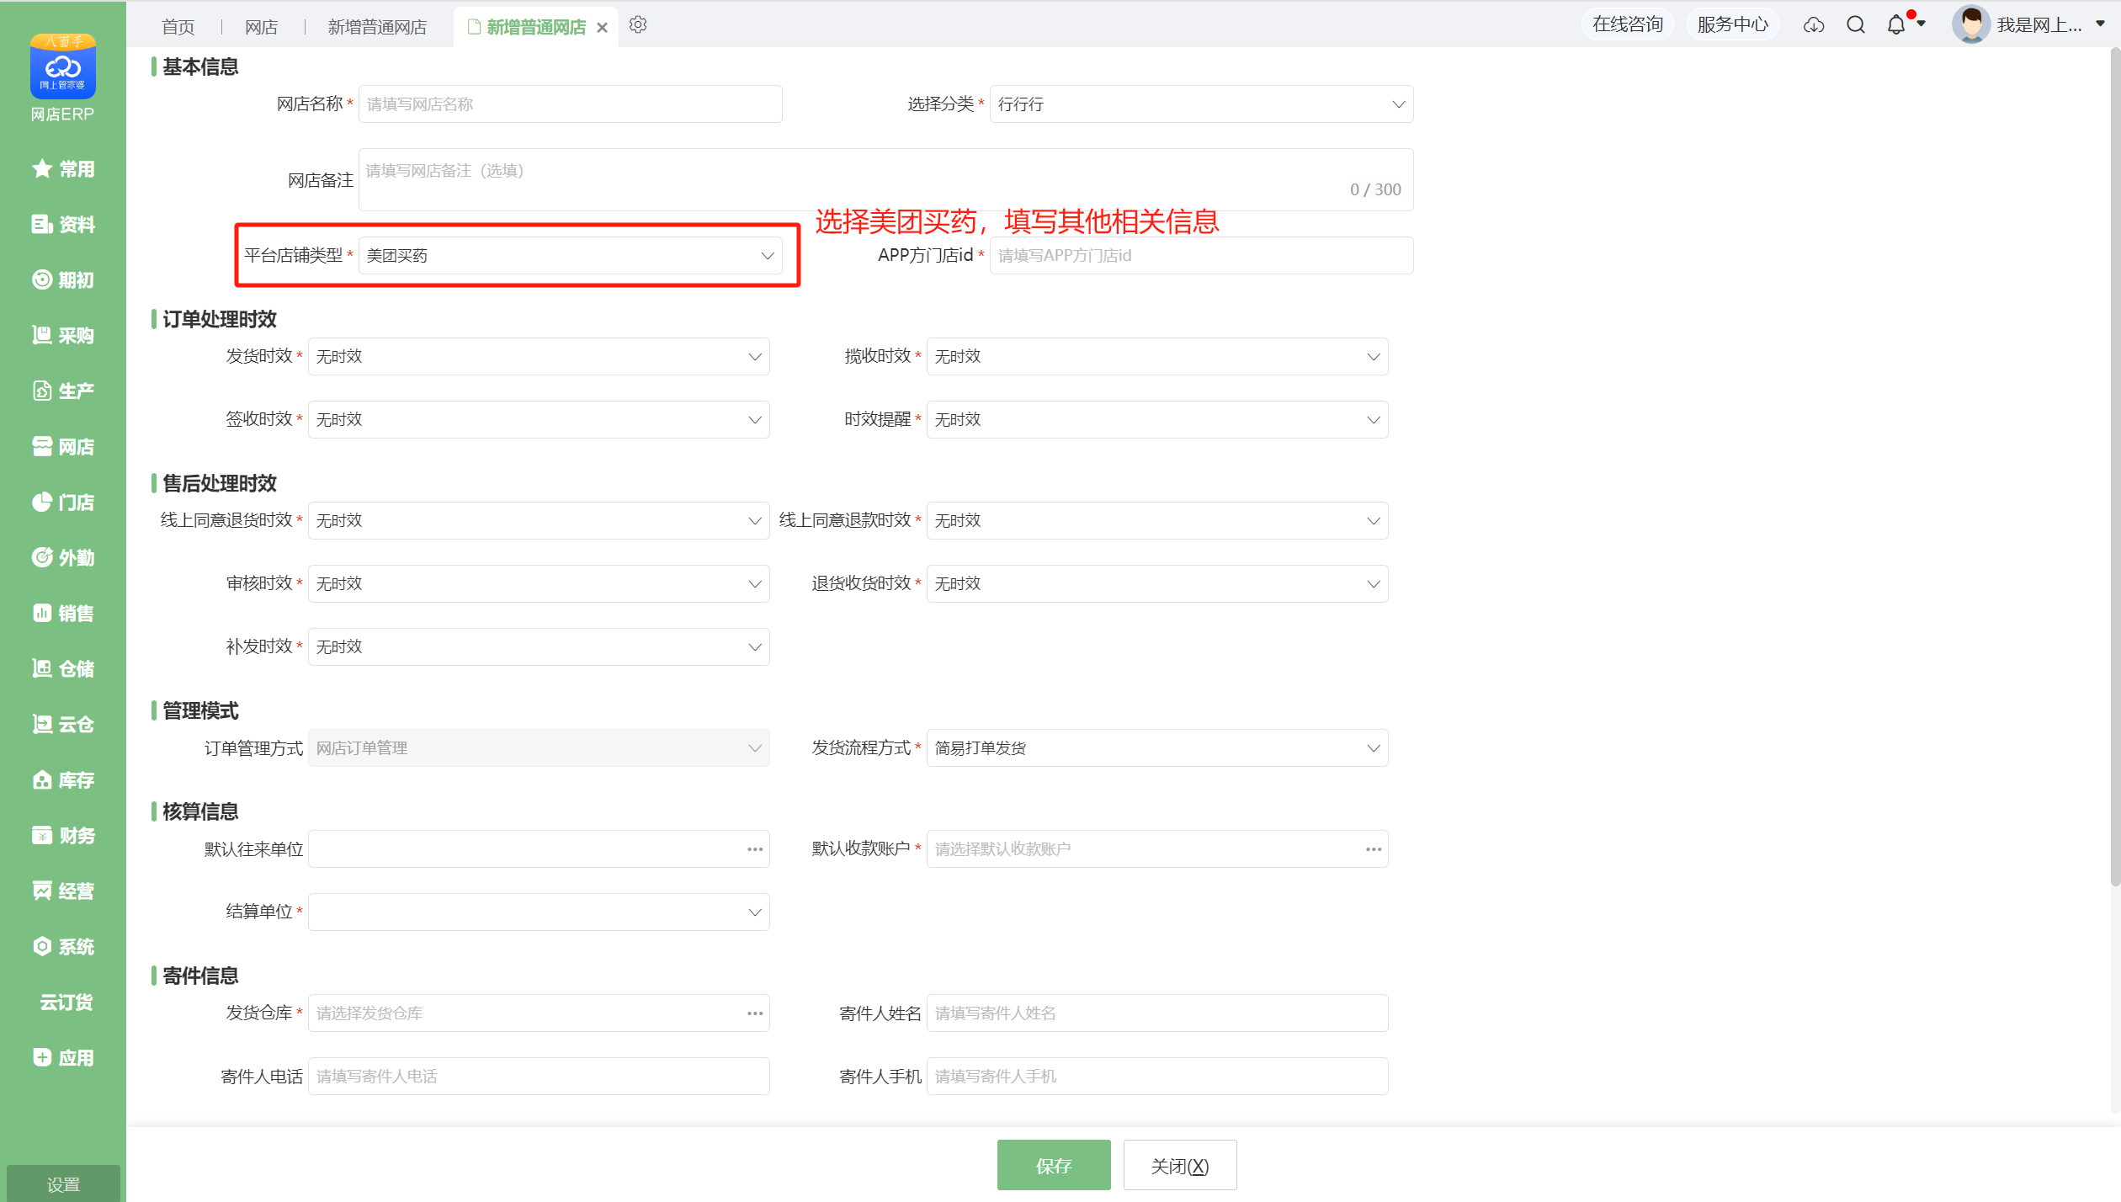Open the 网店 online shop sidebar menu
2121x1202 pixels.
click(x=63, y=447)
